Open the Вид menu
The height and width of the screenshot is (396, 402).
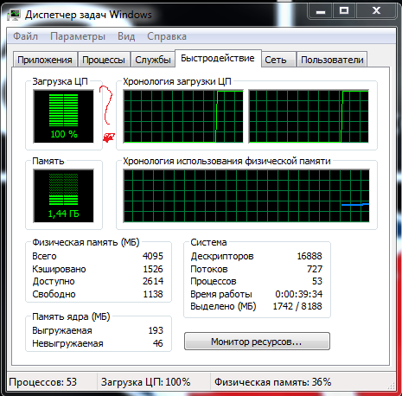[126, 36]
